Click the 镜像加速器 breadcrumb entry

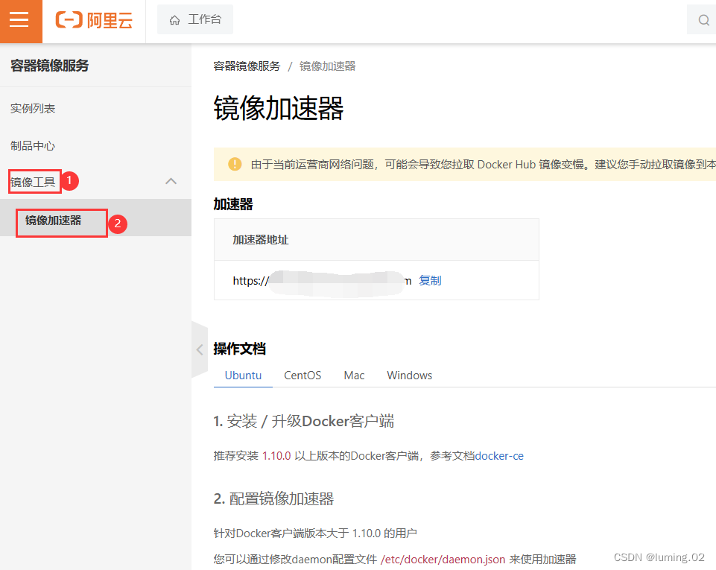click(327, 66)
